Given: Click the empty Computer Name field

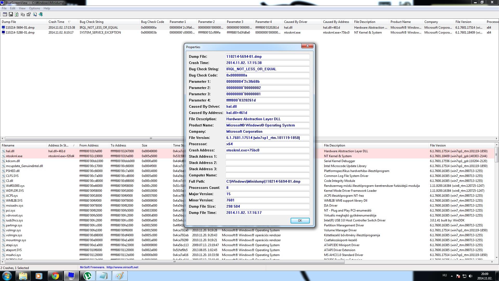Looking at the screenshot, I should [x=267, y=175].
